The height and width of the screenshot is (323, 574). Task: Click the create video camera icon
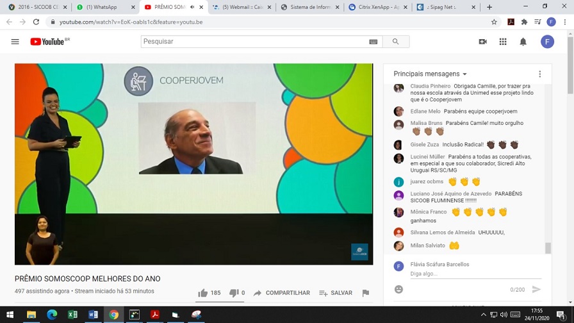(482, 42)
